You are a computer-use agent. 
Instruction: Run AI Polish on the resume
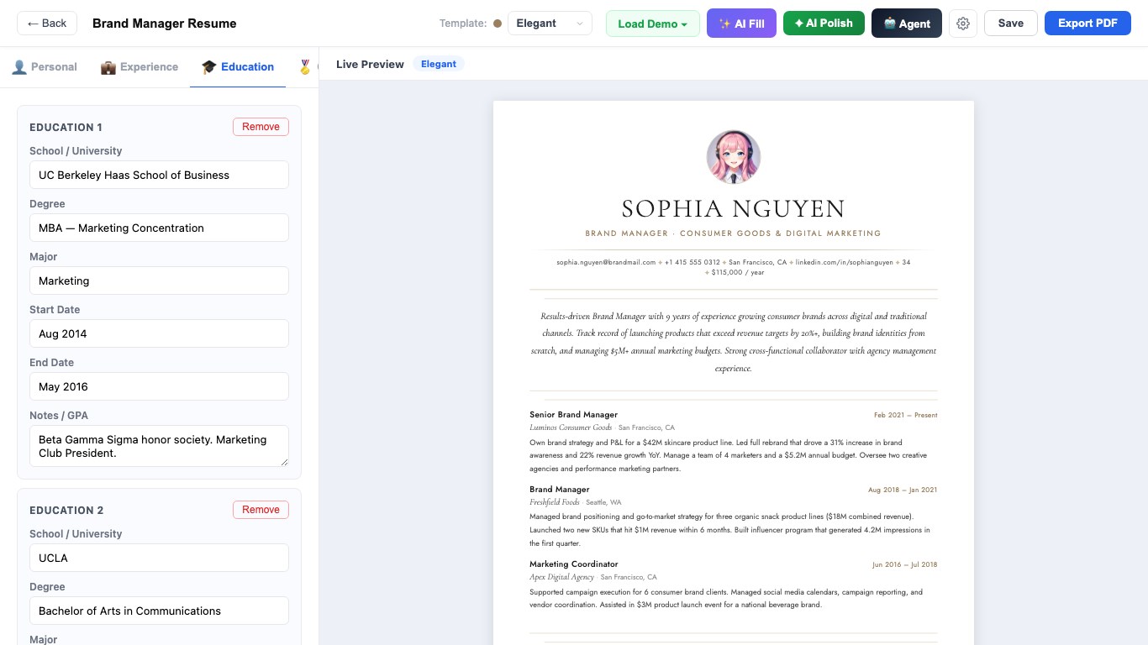coord(824,24)
